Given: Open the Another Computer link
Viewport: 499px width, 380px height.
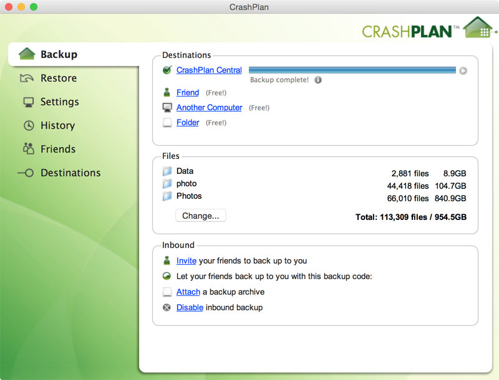Looking at the screenshot, I should [210, 107].
